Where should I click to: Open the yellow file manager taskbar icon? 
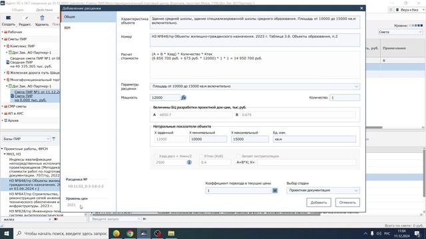[171, 233]
